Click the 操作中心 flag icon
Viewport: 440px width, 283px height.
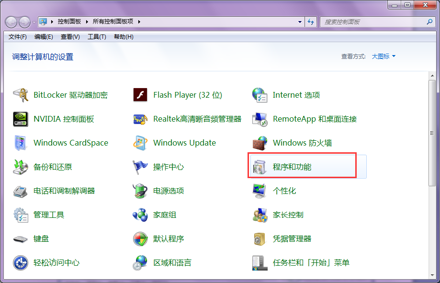point(140,167)
